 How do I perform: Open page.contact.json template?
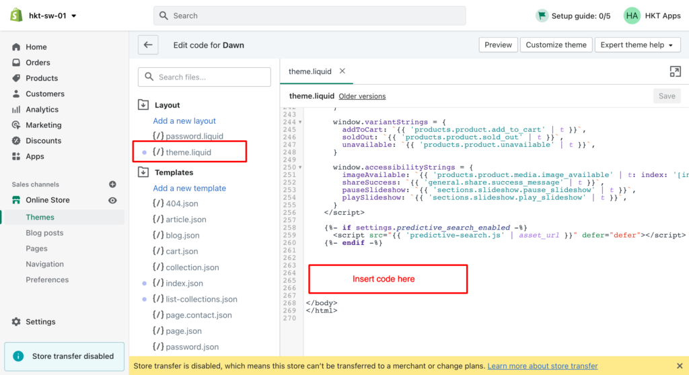(x=192, y=315)
